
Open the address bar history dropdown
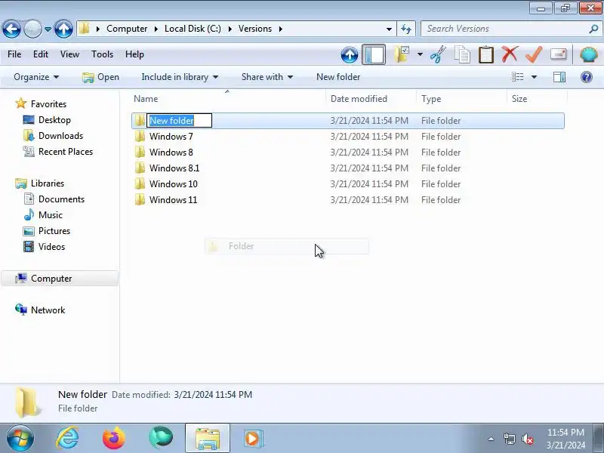(x=389, y=29)
